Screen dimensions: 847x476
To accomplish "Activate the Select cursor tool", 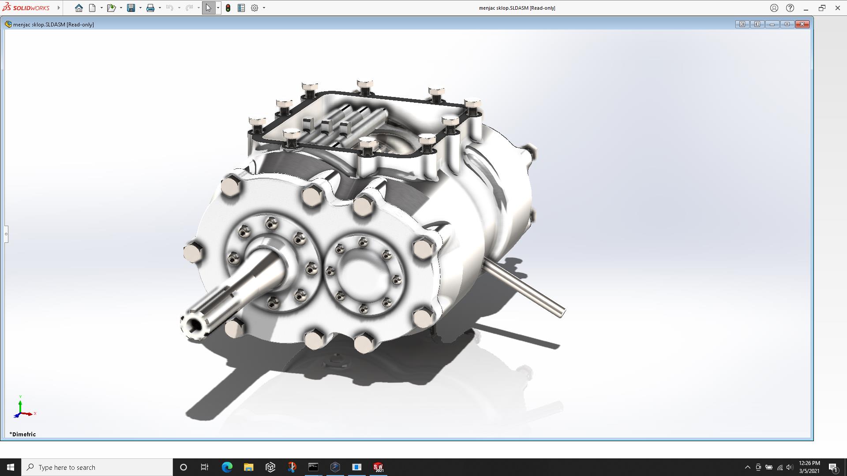I will point(208,8).
